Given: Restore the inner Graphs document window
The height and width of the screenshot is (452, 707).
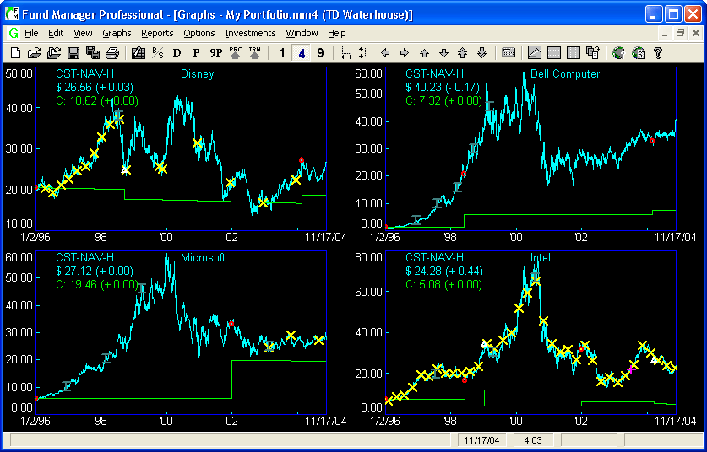Looking at the screenshot, I should click(x=681, y=34).
